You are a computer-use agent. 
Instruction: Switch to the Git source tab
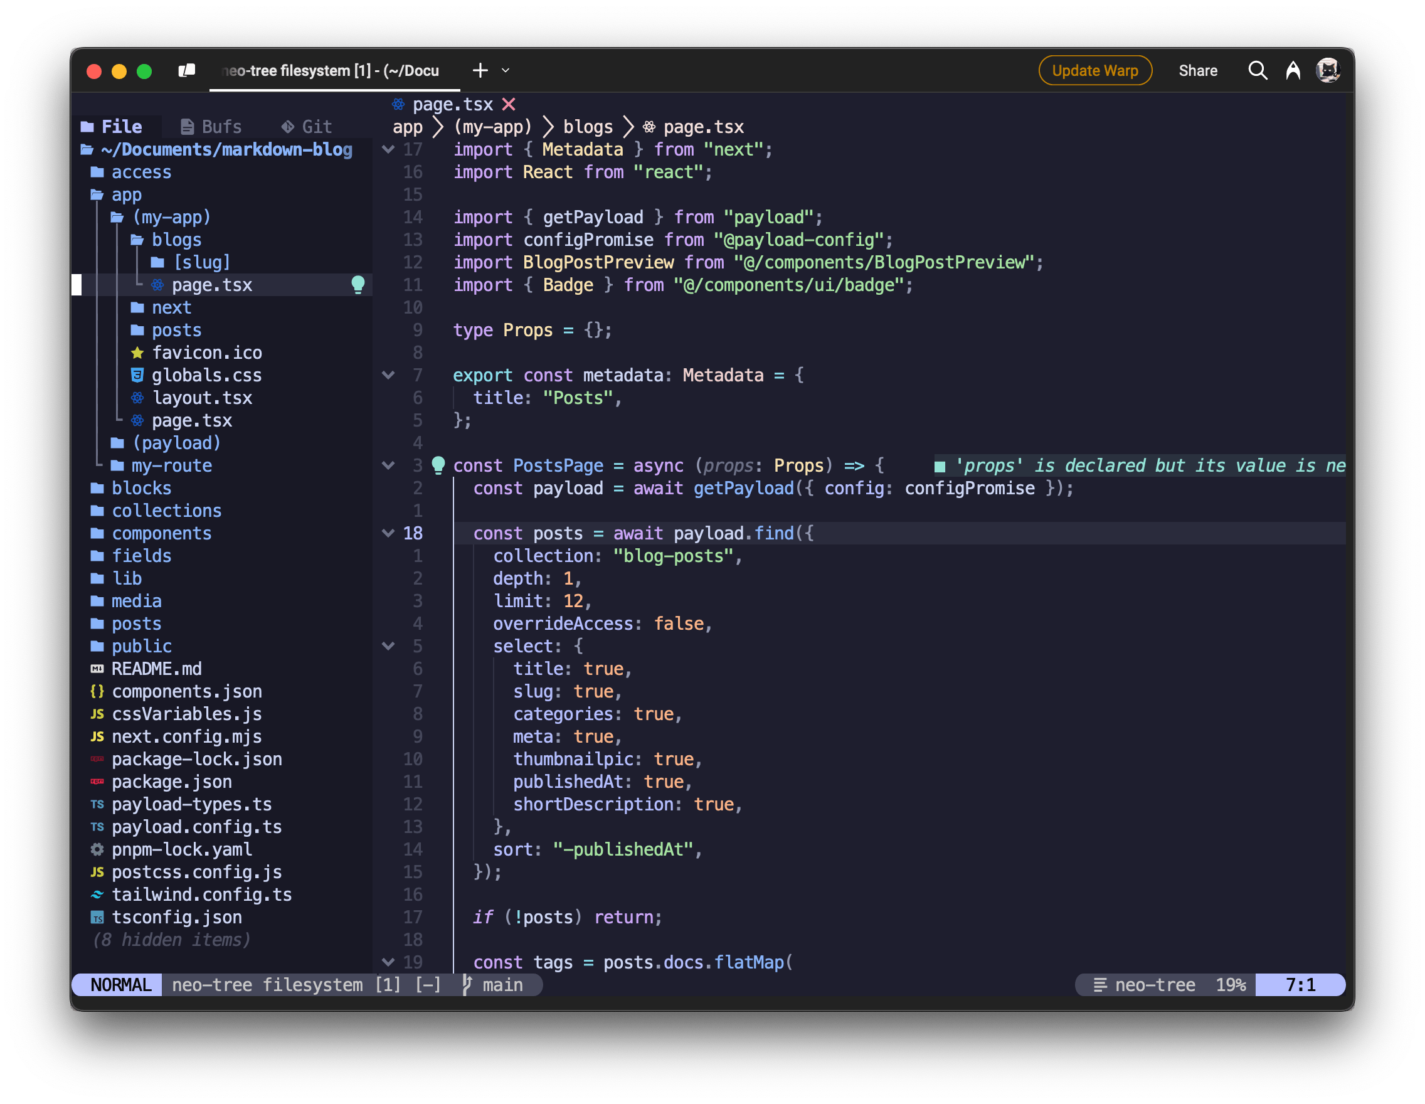[307, 127]
